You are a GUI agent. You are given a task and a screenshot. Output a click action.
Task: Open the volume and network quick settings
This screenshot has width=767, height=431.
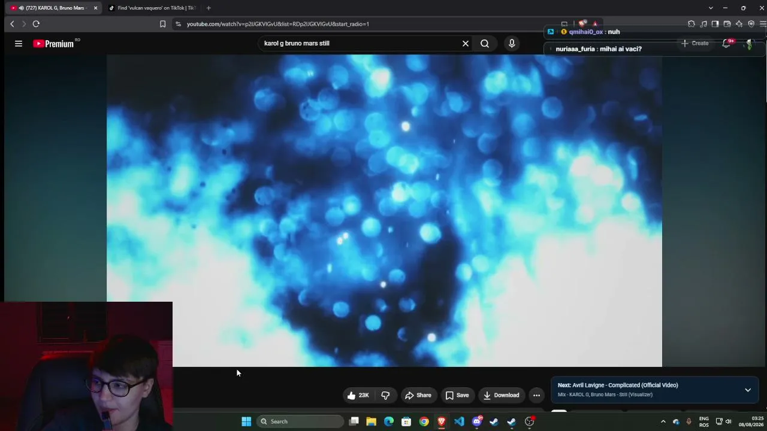point(724,421)
